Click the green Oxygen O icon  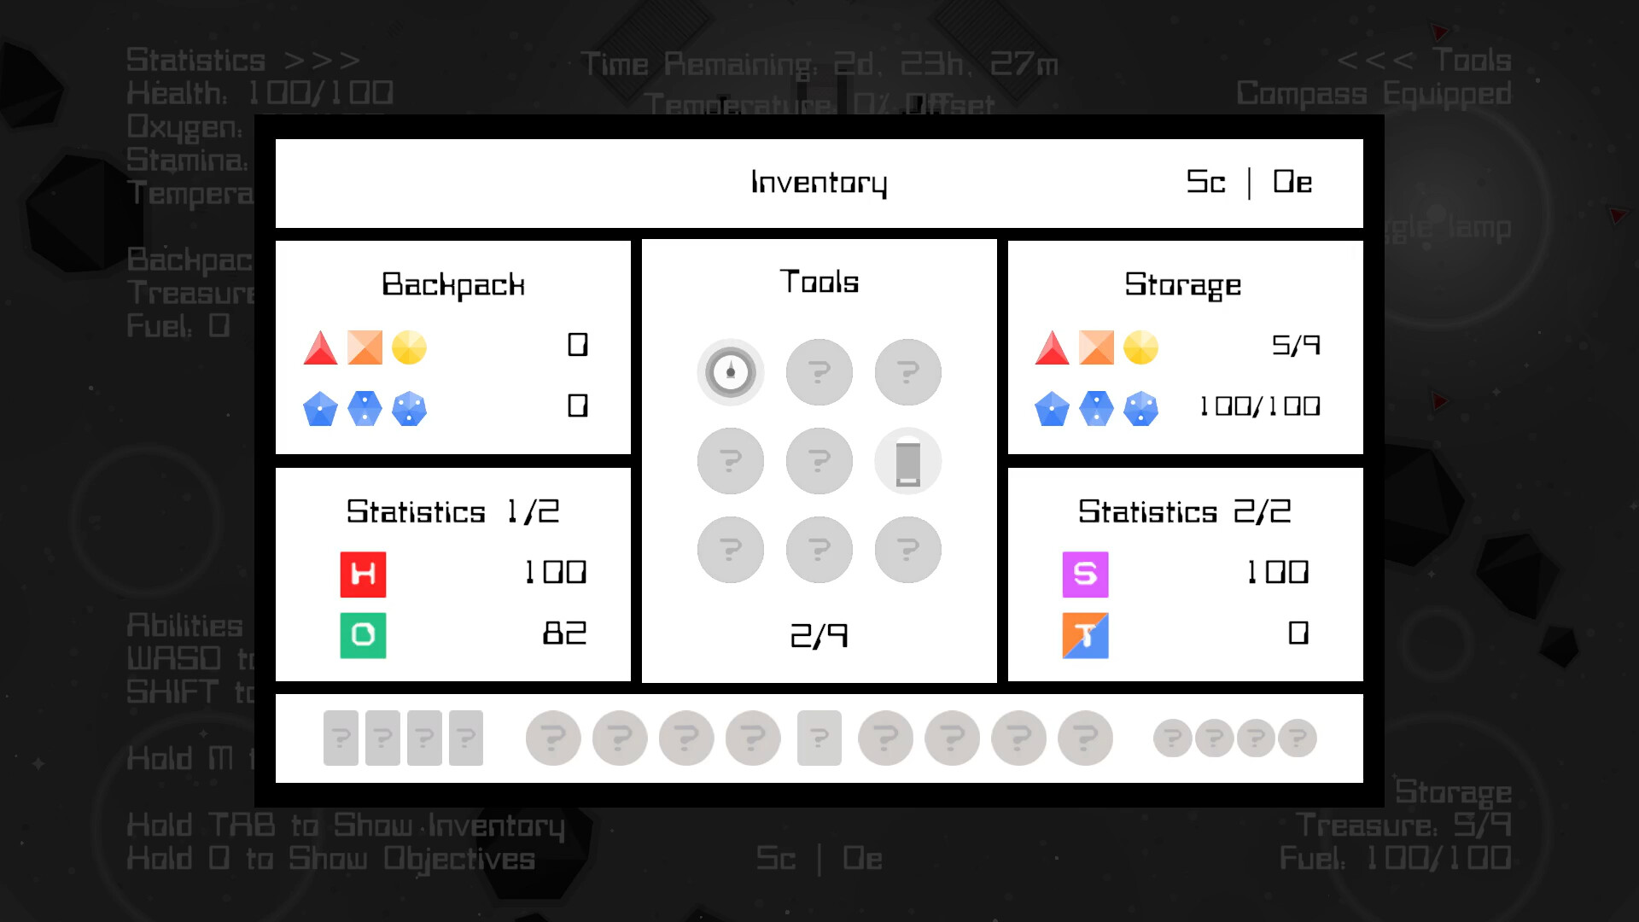[363, 635]
